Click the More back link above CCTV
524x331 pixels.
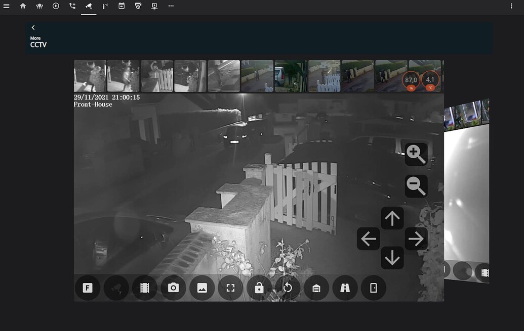(35, 38)
